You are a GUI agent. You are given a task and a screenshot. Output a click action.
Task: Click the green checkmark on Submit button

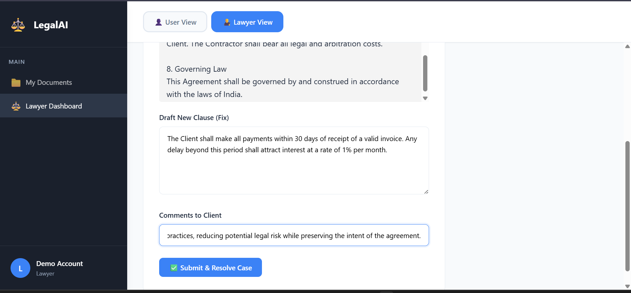[174, 268]
